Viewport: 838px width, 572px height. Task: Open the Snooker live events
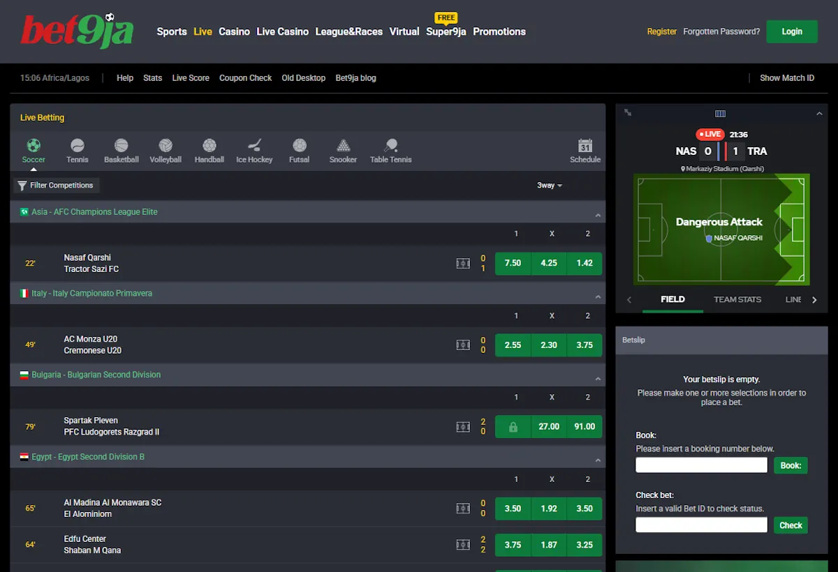pos(343,146)
